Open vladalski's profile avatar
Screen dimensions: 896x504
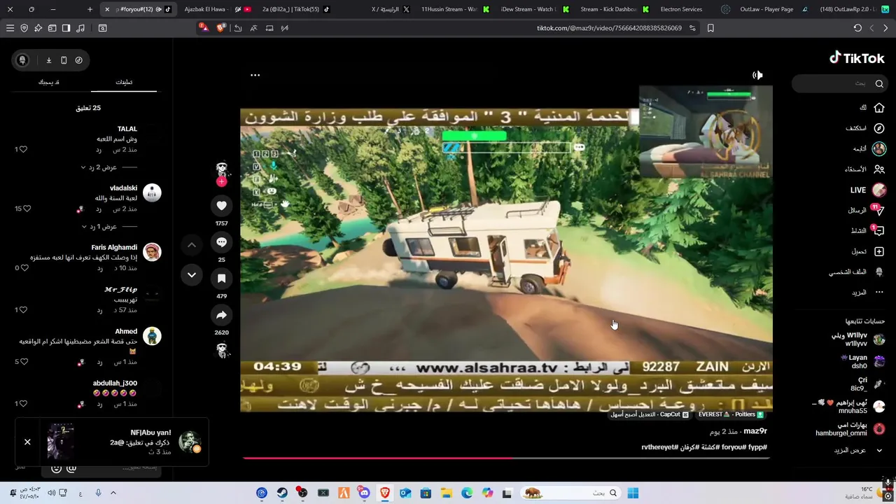click(152, 192)
